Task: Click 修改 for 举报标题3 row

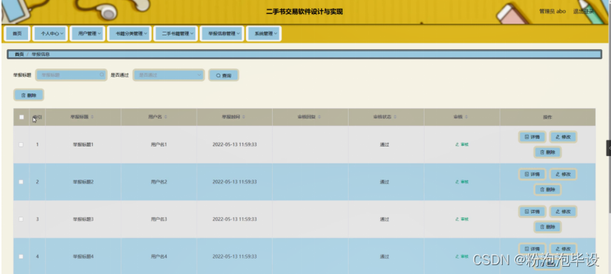Action: pyautogui.click(x=563, y=211)
